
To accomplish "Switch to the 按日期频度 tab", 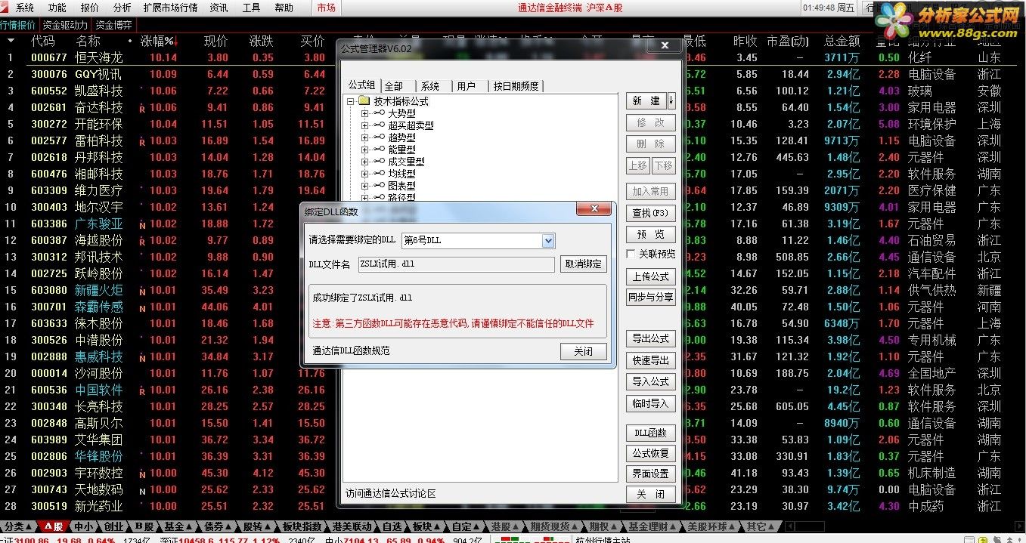I will 516,86.
